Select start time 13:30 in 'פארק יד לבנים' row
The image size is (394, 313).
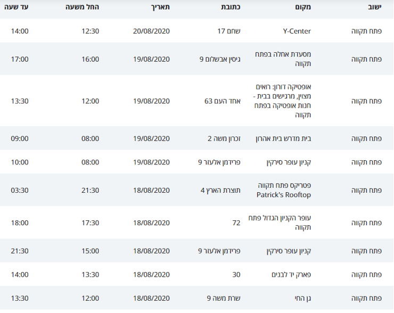[x=90, y=275]
